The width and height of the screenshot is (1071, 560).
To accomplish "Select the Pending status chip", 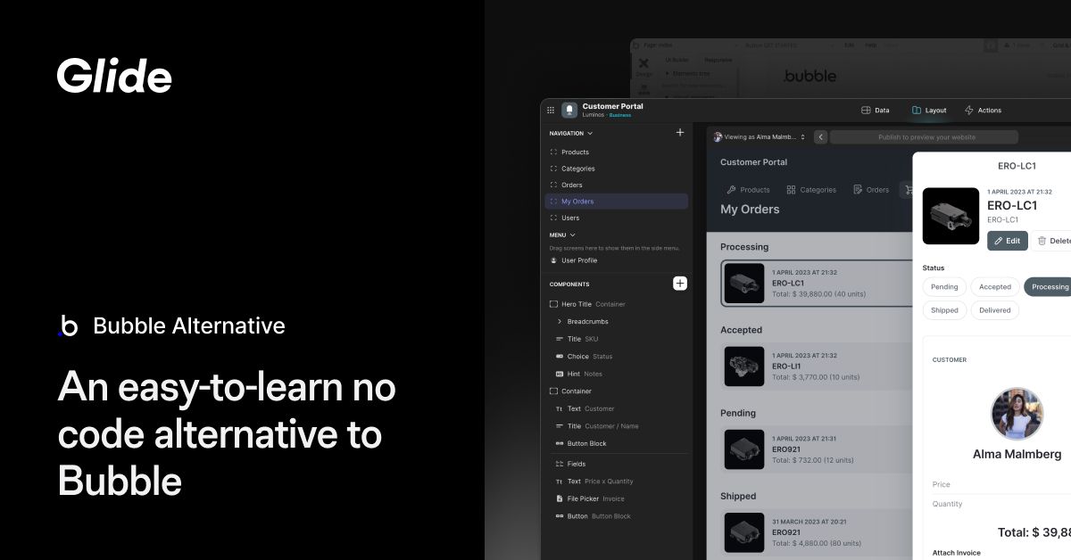I will coord(944,287).
